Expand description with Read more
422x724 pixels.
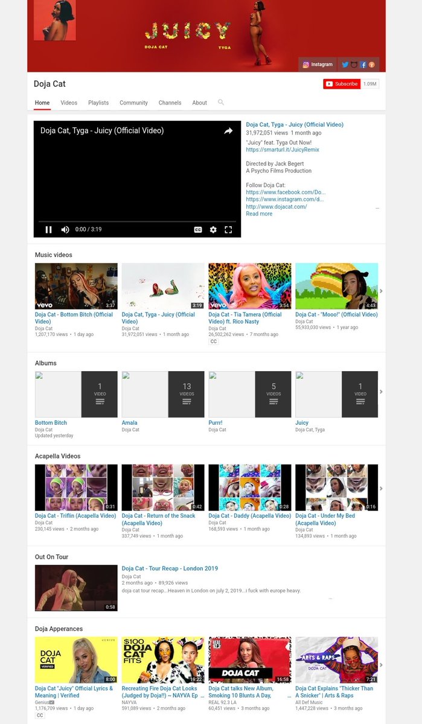point(259,214)
